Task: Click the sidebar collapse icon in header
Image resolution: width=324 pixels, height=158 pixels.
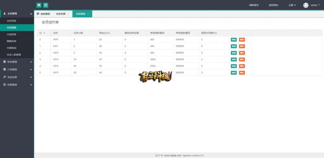Action: (39, 5)
